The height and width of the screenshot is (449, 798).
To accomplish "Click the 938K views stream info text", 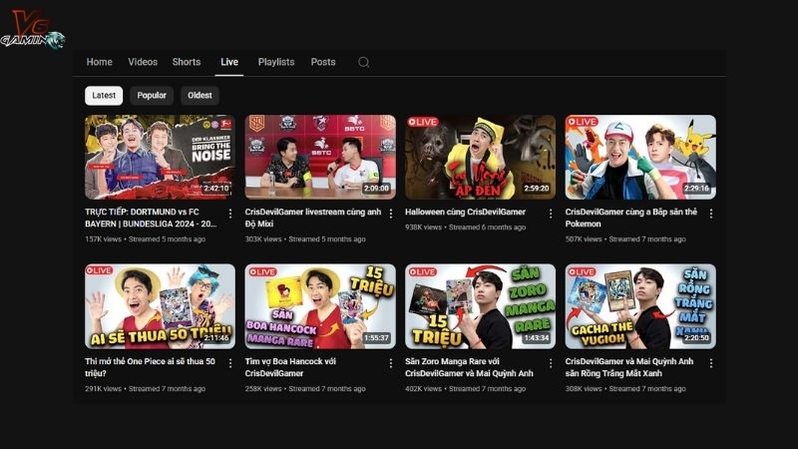I will (465, 227).
